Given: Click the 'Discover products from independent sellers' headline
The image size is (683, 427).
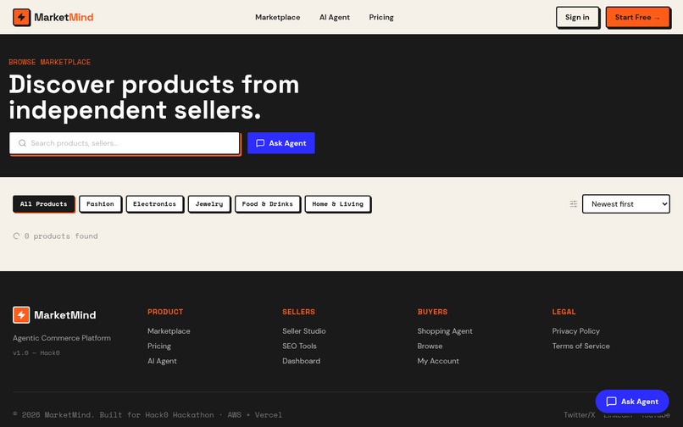Looking at the screenshot, I should [x=153, y=97].
